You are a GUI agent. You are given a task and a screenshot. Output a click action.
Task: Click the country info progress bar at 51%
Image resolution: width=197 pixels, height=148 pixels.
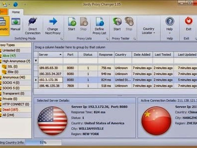point(43,143)
